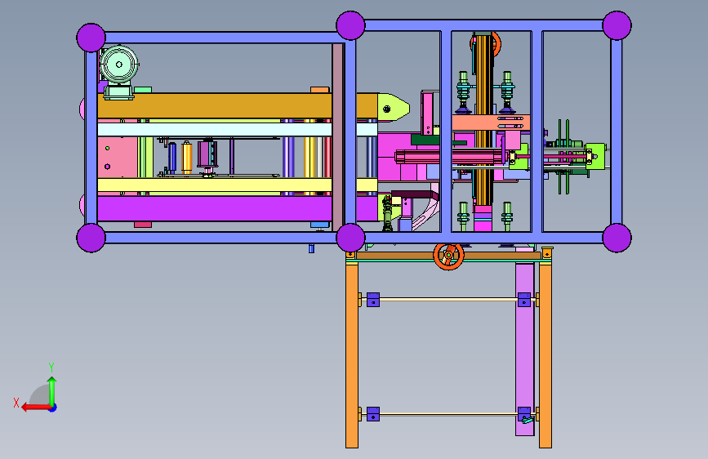
Task: Select the salmon horizontal bracket with slots
Action: (491, 123)
